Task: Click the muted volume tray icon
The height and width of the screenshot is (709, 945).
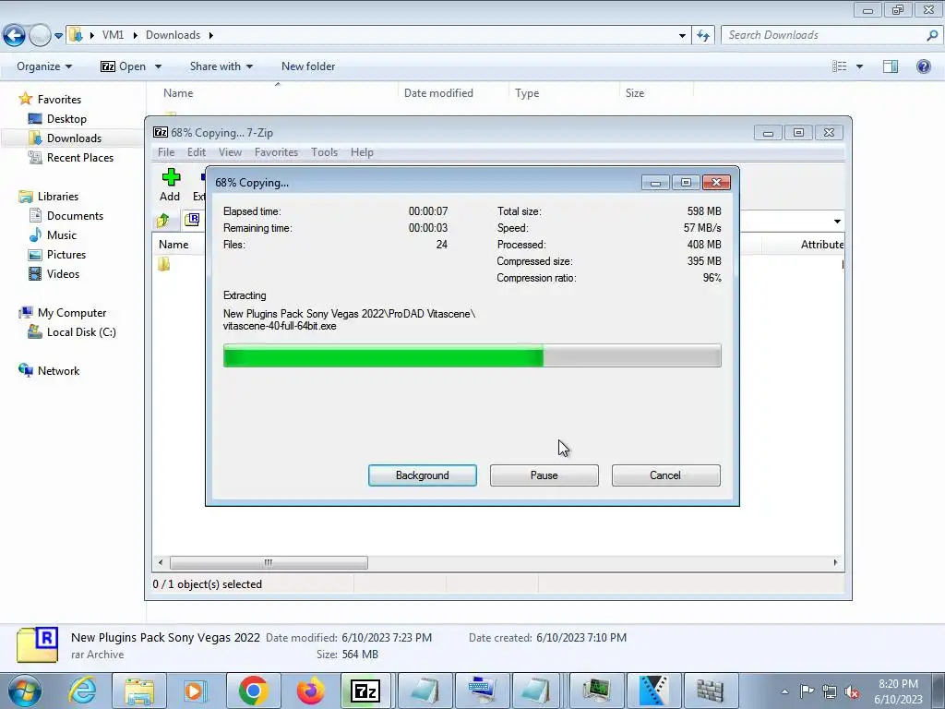Action: (x=852, y=691)
